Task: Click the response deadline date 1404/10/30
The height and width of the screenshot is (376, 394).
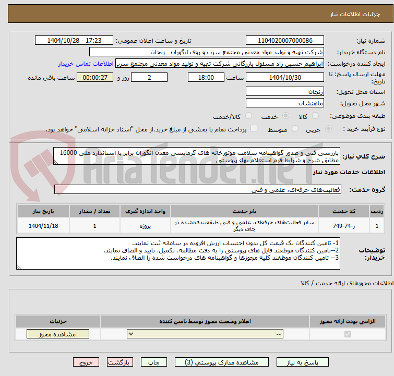Action: [285, 78]
